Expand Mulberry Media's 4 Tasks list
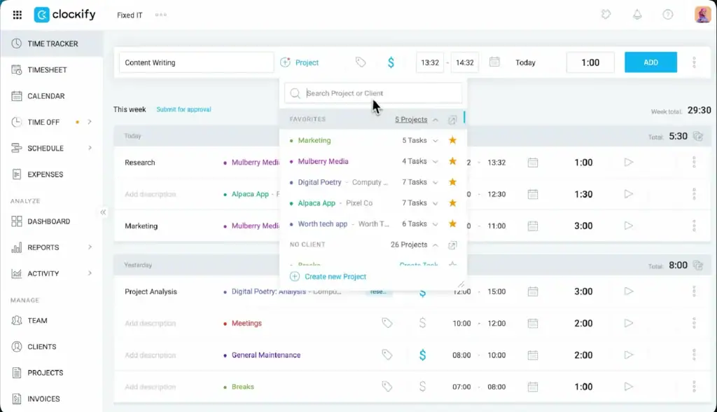The width and height of the screenshot is (717, 412). coord(436,162)
